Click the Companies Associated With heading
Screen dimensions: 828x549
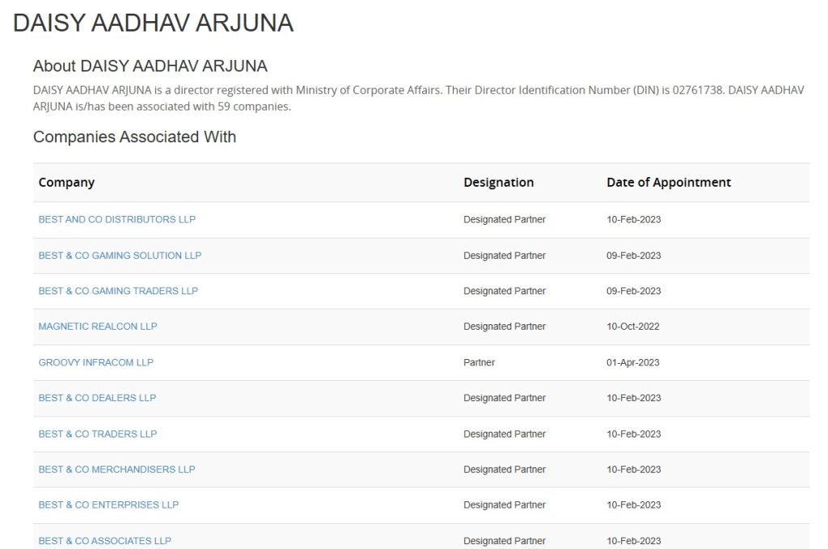tap(134, 137)
